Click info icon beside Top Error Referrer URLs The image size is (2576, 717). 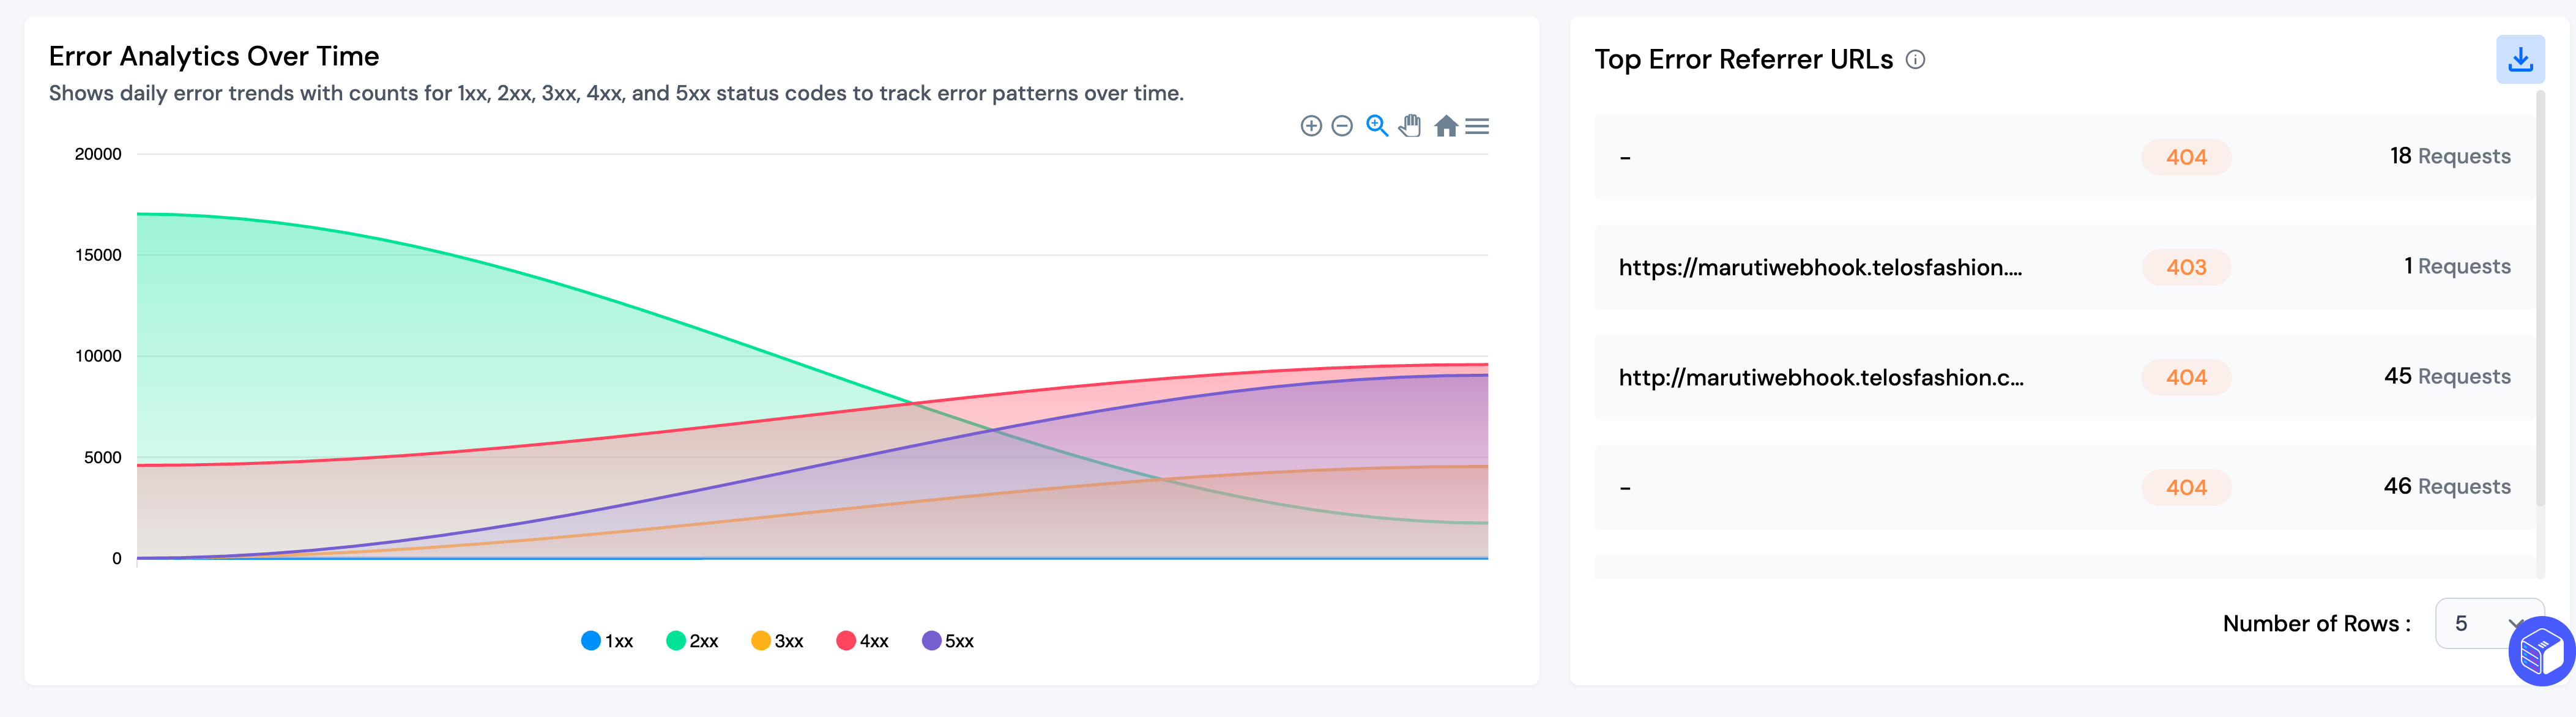(x=1915, y=60)
